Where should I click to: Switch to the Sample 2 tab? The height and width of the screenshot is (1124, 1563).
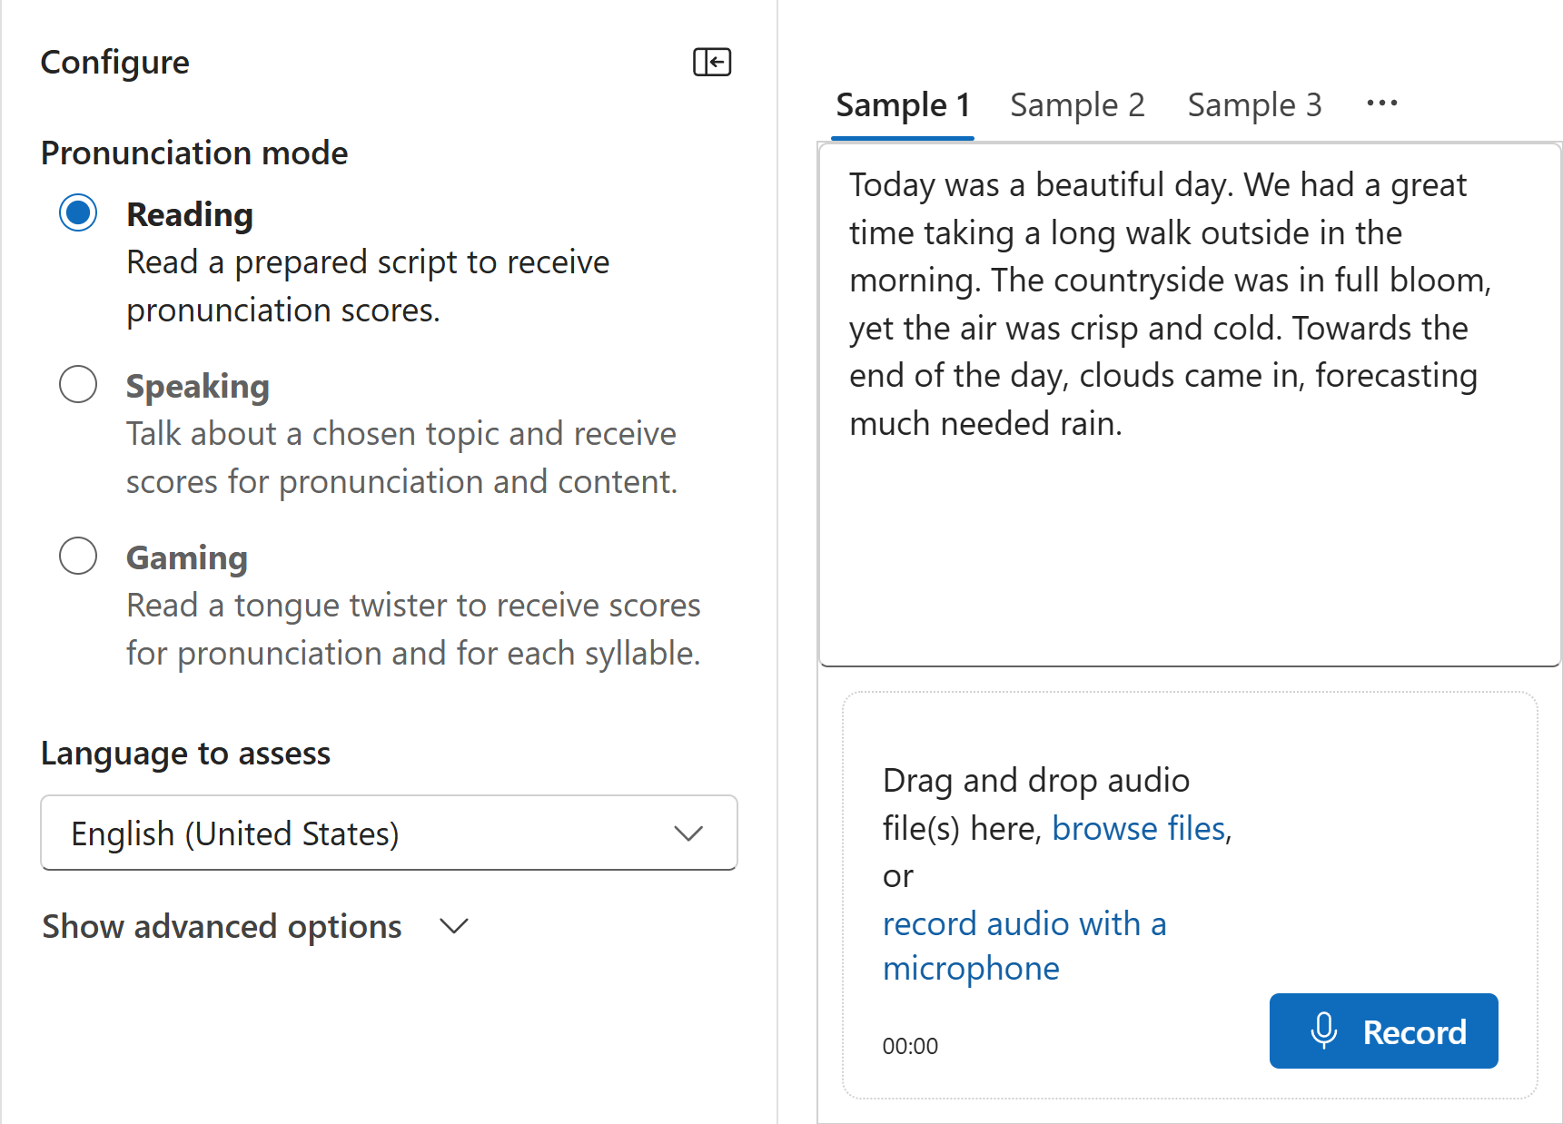click(1077, 104)
